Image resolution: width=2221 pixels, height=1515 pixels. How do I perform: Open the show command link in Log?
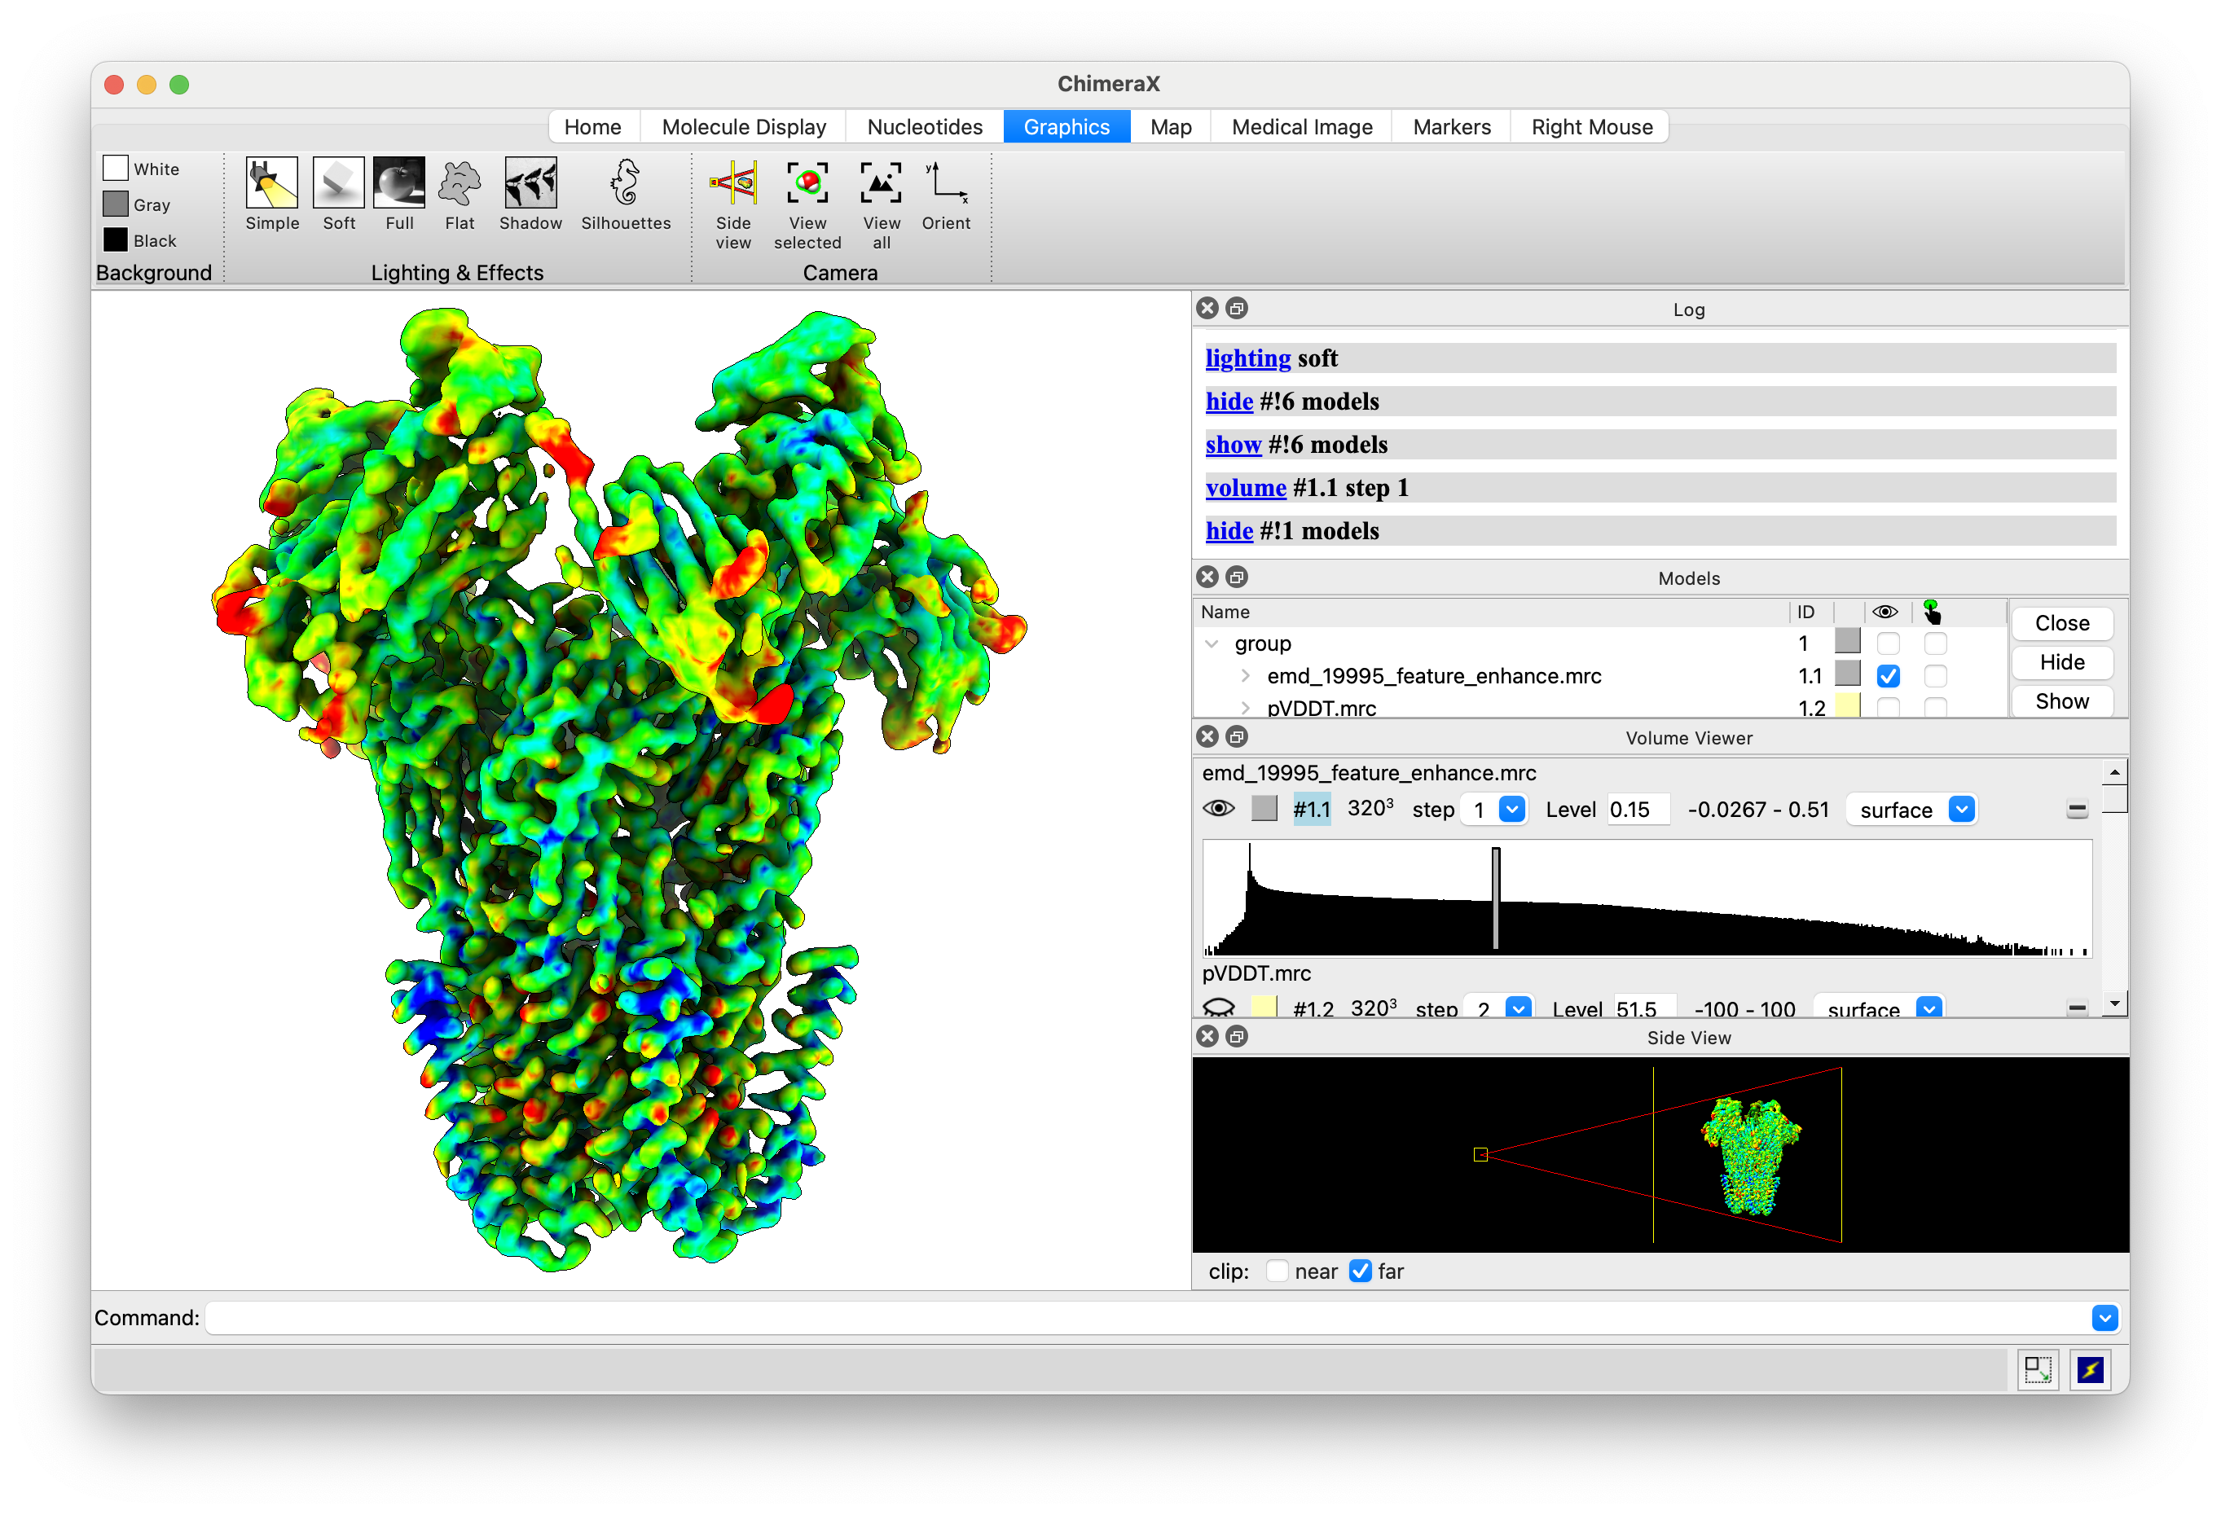pyautogui.click(x=1233, y=444)
